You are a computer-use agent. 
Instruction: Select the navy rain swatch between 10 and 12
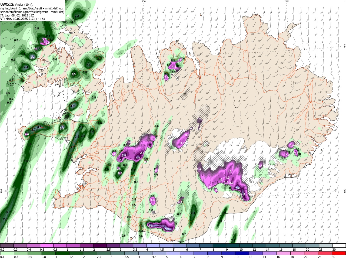pos(242,253)
